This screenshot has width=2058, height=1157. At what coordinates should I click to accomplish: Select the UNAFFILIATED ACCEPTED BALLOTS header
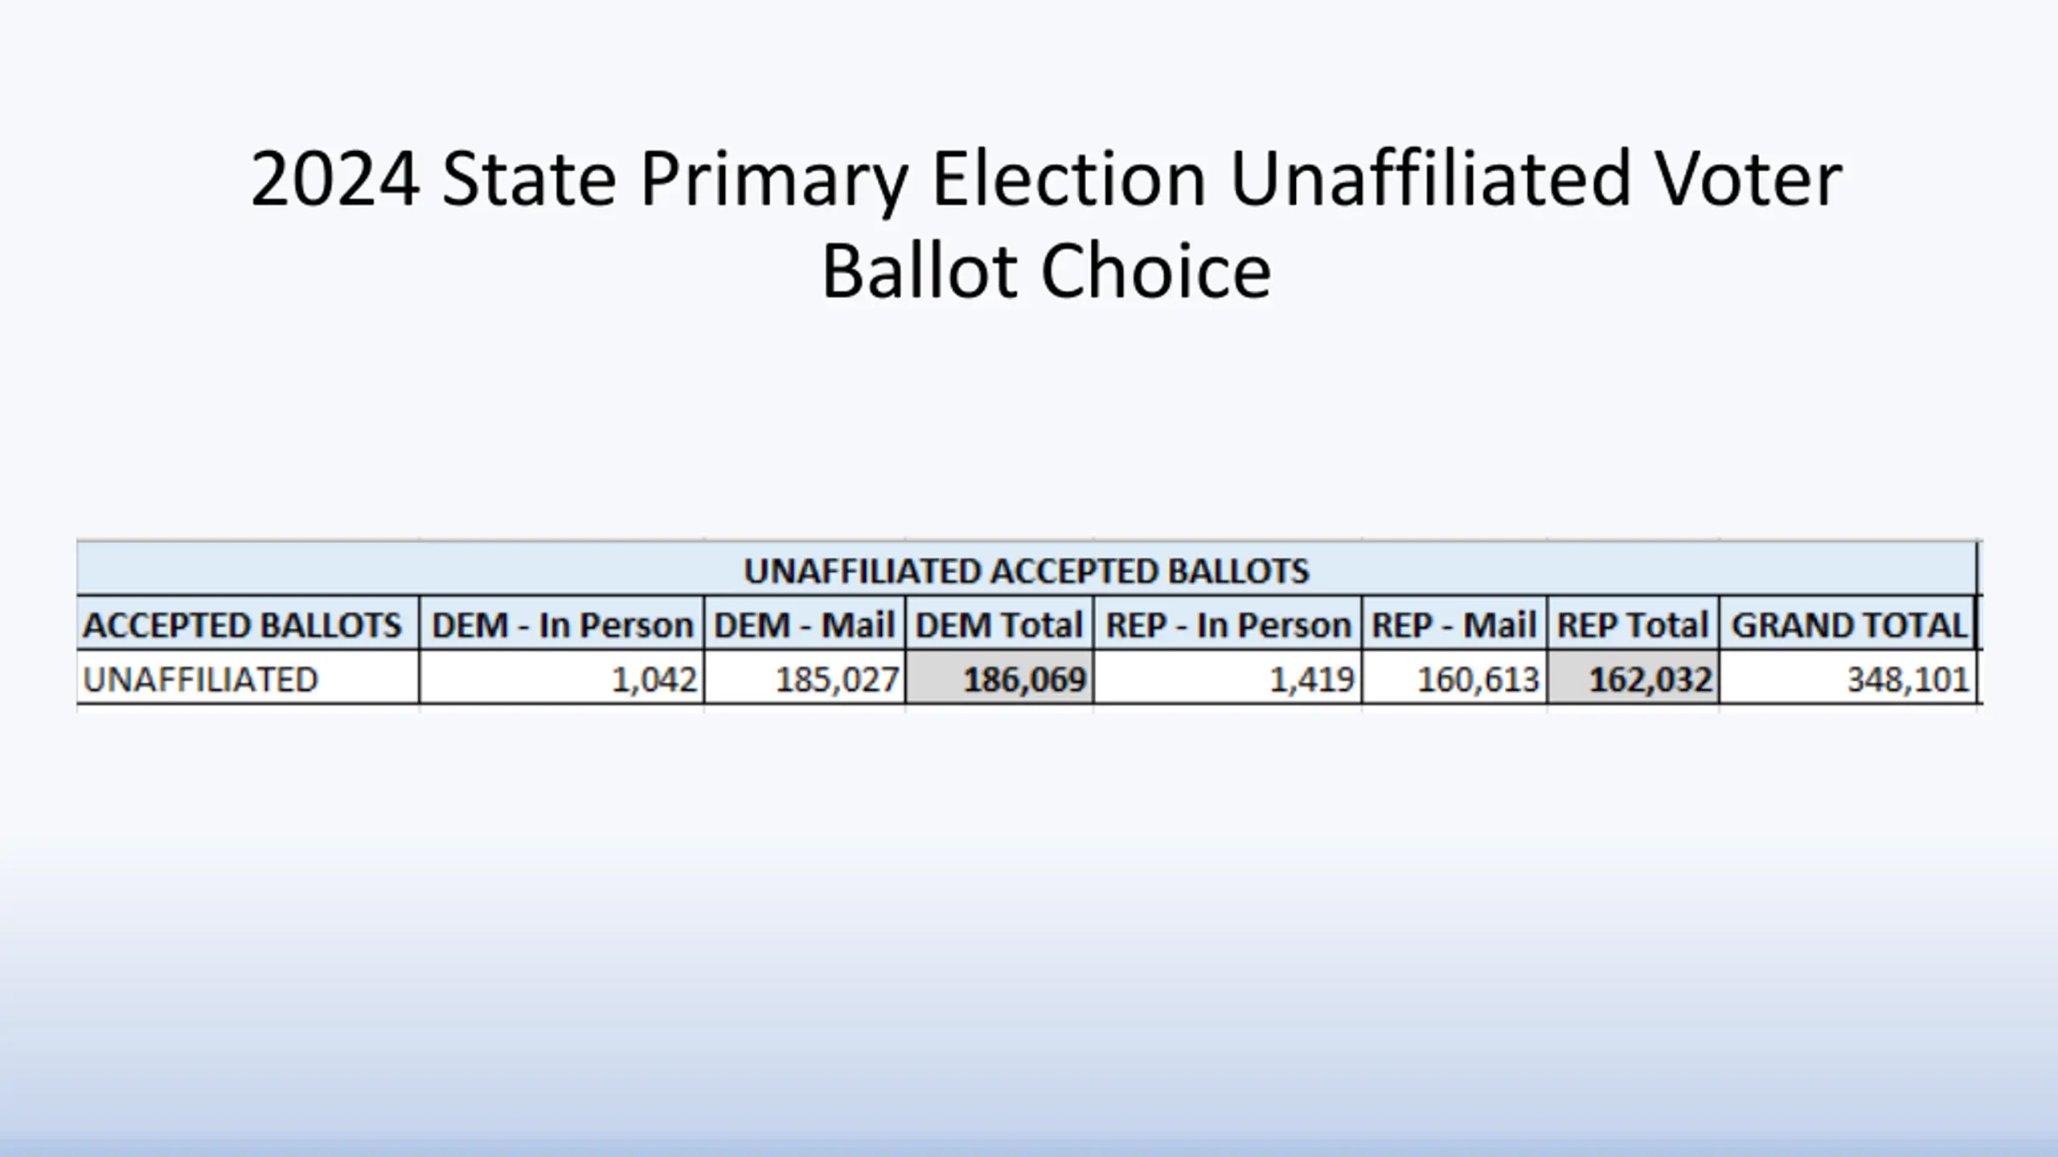pyautogui.click(x=1027, y=570)
